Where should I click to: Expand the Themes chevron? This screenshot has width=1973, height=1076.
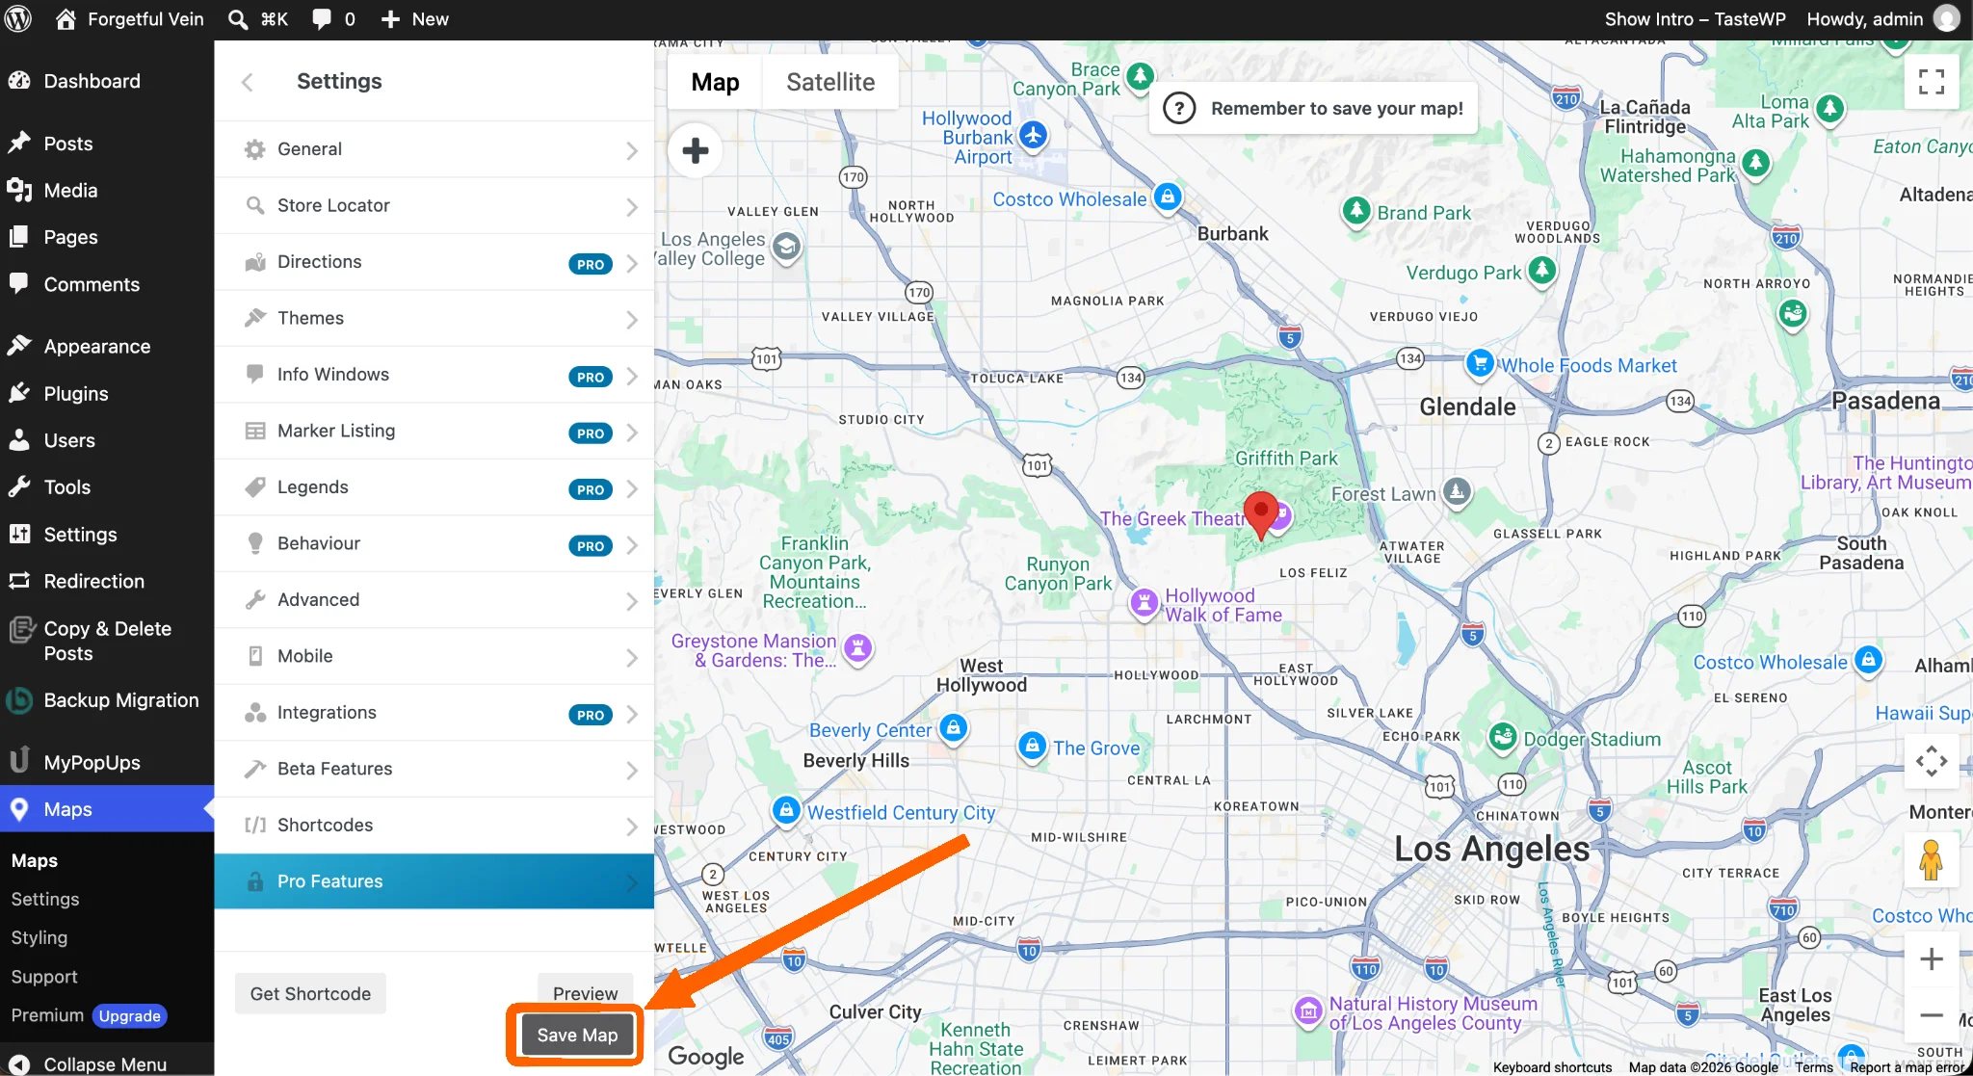(x=632, y=320)
